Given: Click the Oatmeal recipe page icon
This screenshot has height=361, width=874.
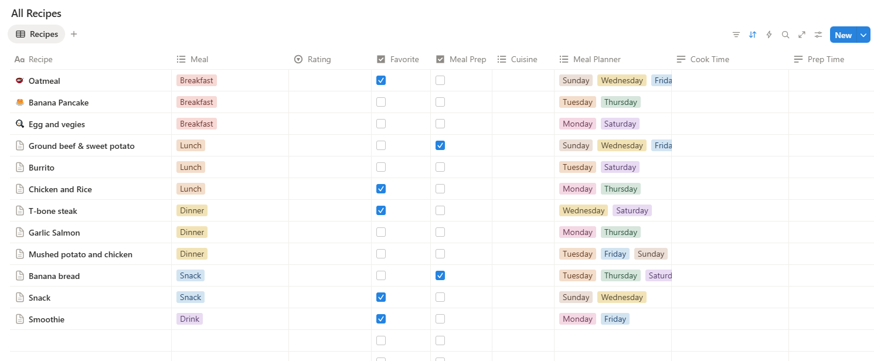Looking at the screenshot, I should [x=20, y=81].
